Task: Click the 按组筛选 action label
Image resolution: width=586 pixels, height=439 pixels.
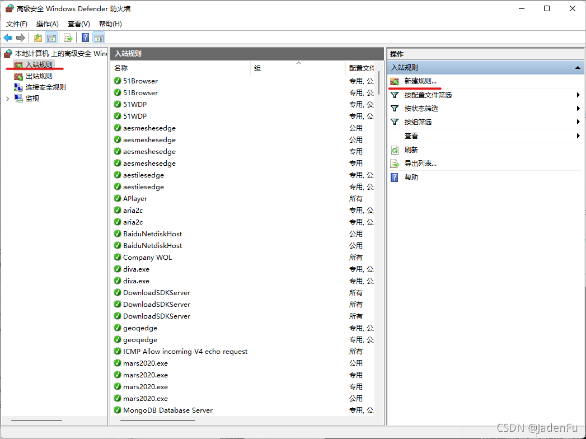Action: click(x=418, y=122)
